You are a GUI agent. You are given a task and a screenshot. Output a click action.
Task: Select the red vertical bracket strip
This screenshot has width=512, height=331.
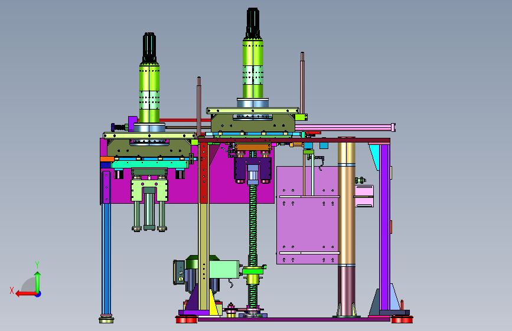[204, 173]
